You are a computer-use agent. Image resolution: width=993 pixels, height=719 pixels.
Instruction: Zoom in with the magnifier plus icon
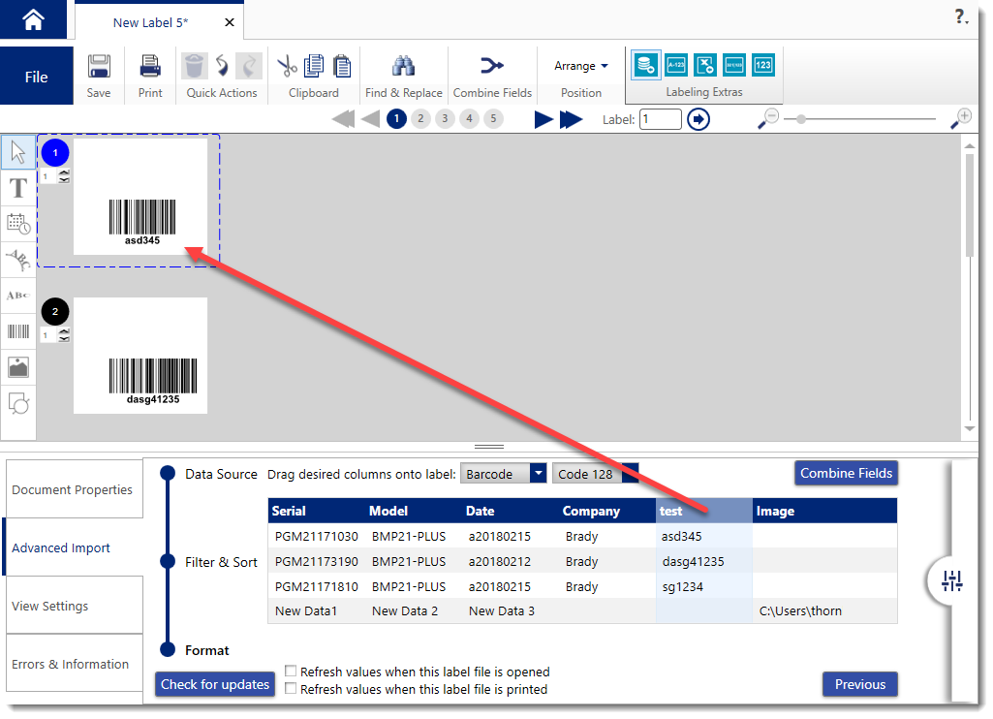tap(961, 118)
